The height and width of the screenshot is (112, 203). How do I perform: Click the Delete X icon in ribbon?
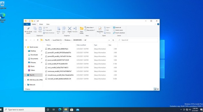click(69, 29)
